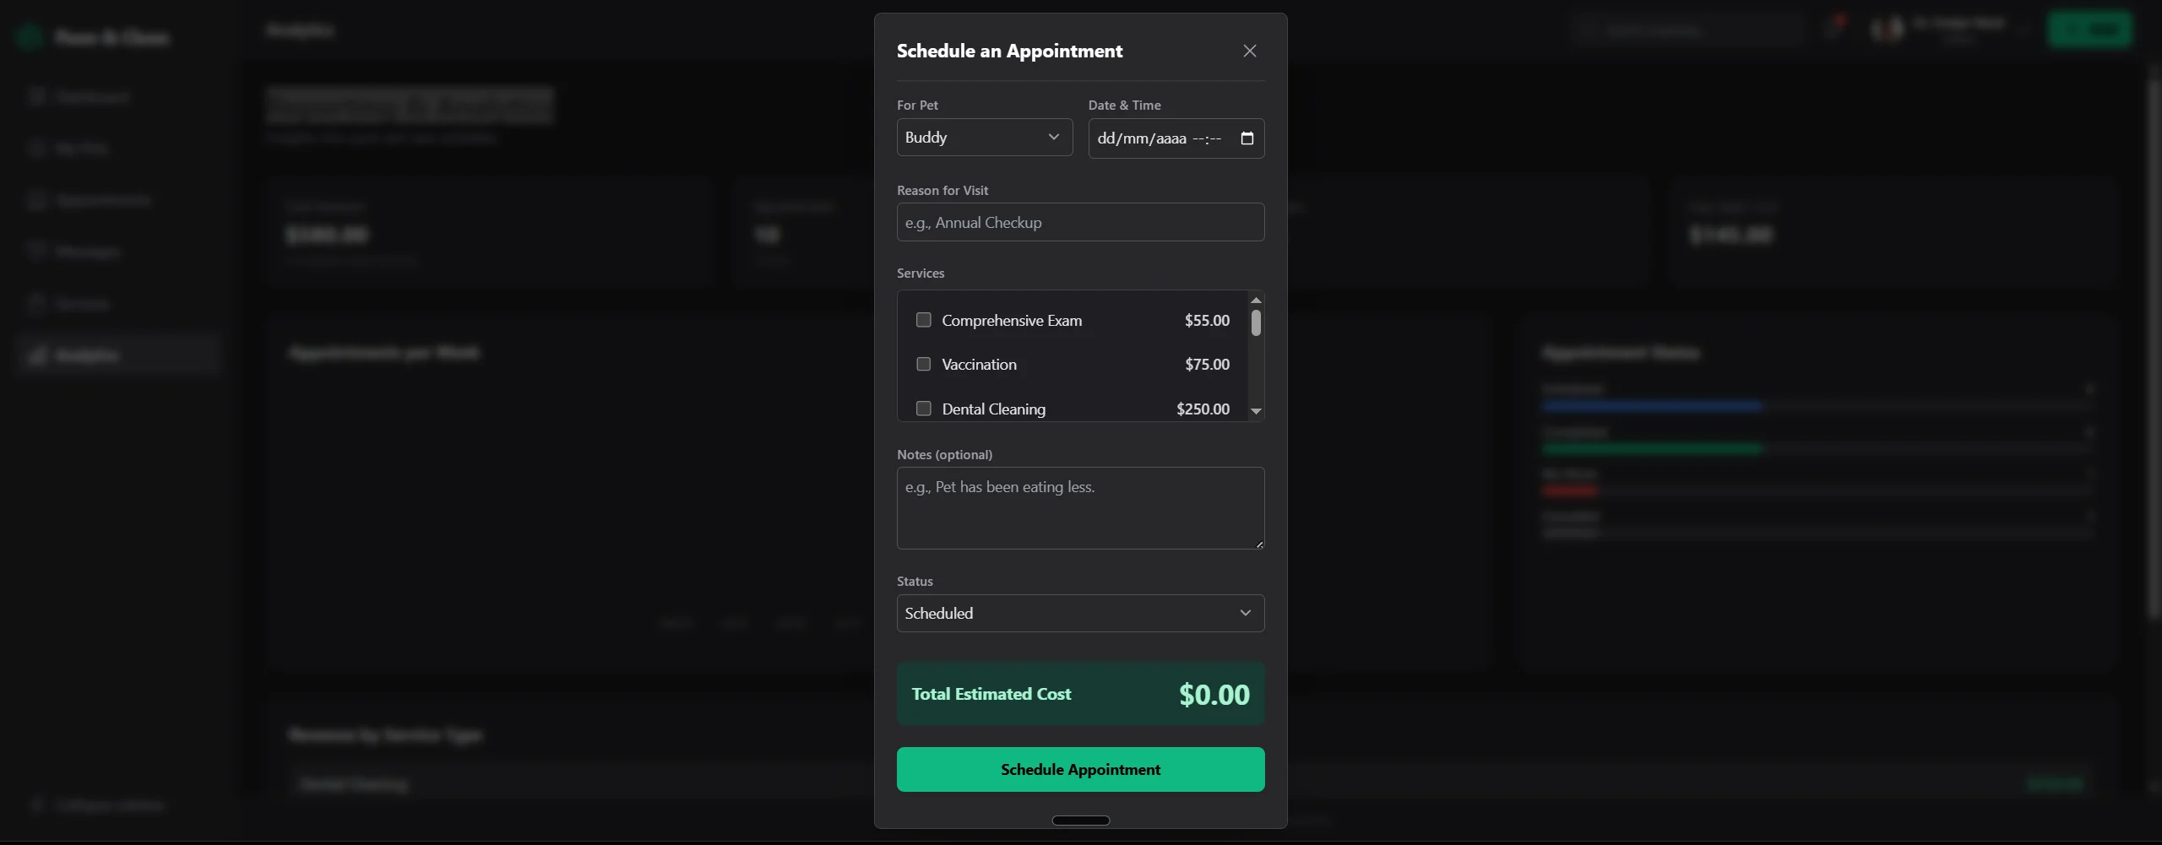This screenshot has height=845, width=2162.
Task: Open Appointments in the sidebar
Action: 102,200
